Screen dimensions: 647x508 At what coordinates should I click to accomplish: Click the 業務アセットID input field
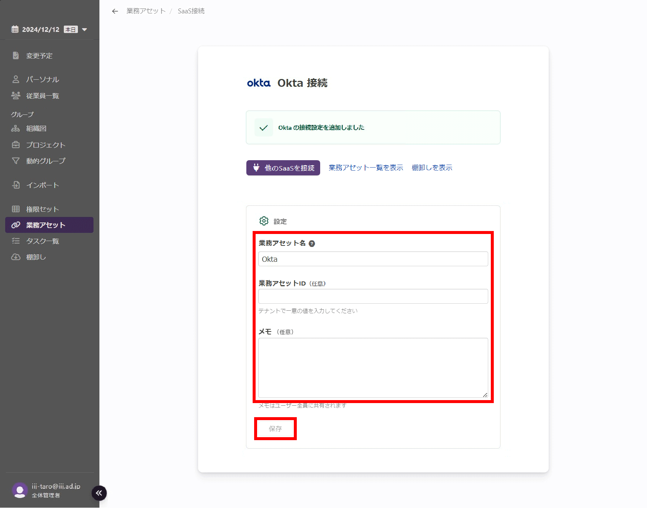click(373, 296)
